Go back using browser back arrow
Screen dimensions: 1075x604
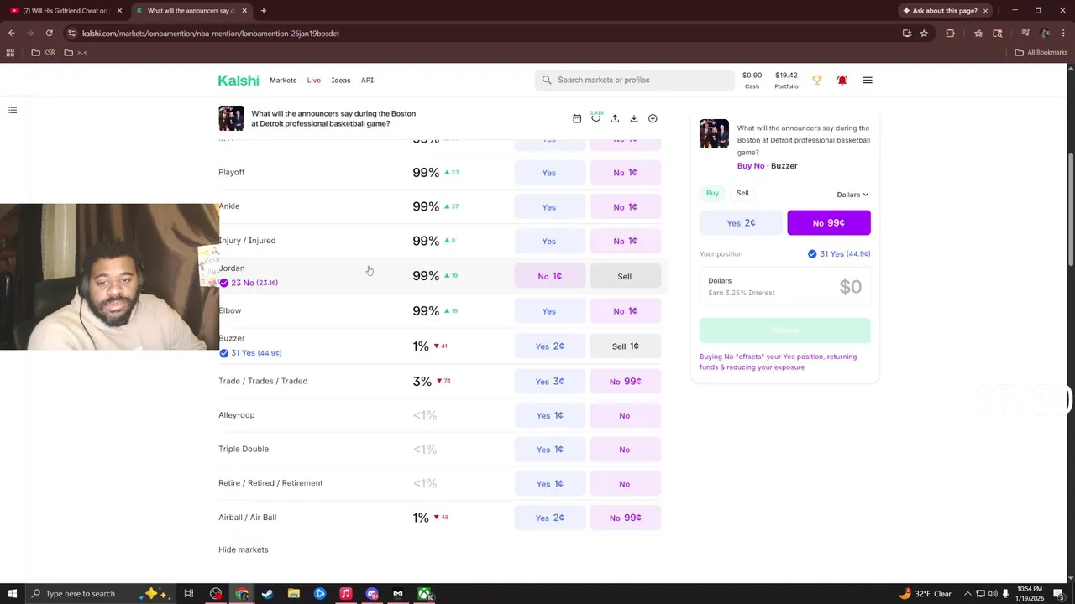point(11,34)
